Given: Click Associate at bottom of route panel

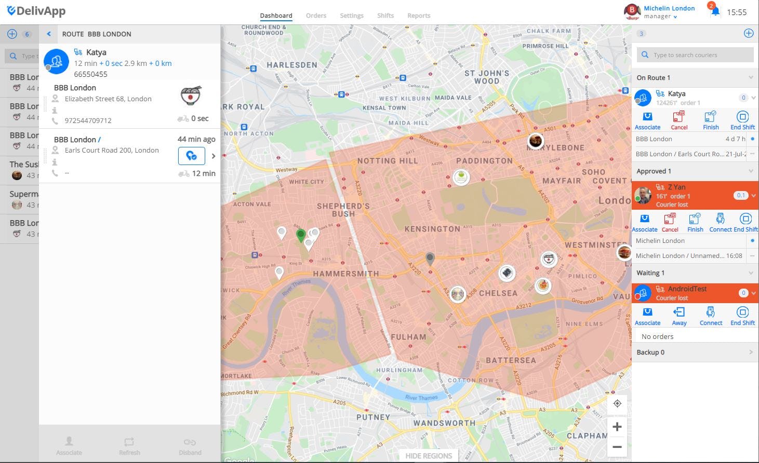Looking at the screenshot, I should pos(69,446).
